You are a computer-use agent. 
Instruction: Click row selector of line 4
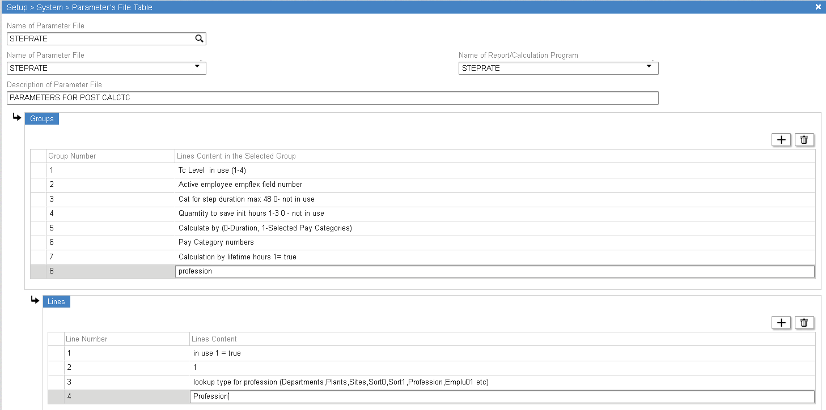pos(56,396)
